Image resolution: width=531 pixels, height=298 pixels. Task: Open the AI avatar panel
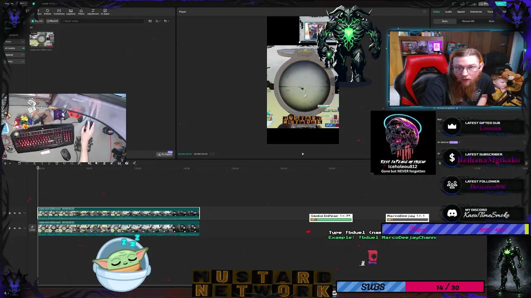click(105, 12)
